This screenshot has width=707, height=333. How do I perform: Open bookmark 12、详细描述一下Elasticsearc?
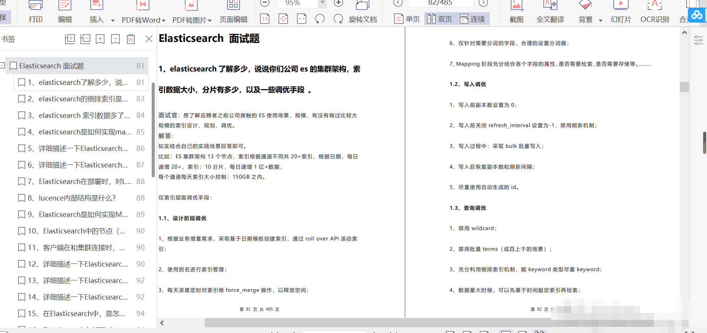(81, 264)
